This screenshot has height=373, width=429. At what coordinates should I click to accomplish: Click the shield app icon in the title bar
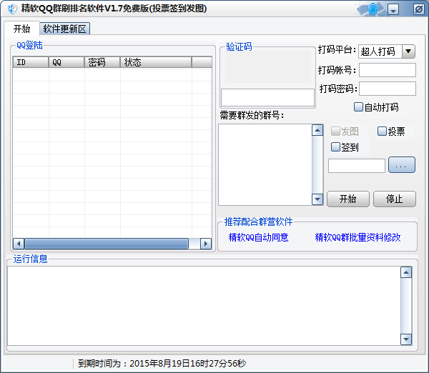coord(12,9)
